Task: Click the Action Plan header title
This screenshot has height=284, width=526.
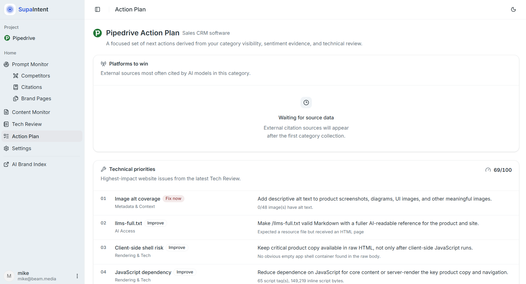Action: point(130,9)
